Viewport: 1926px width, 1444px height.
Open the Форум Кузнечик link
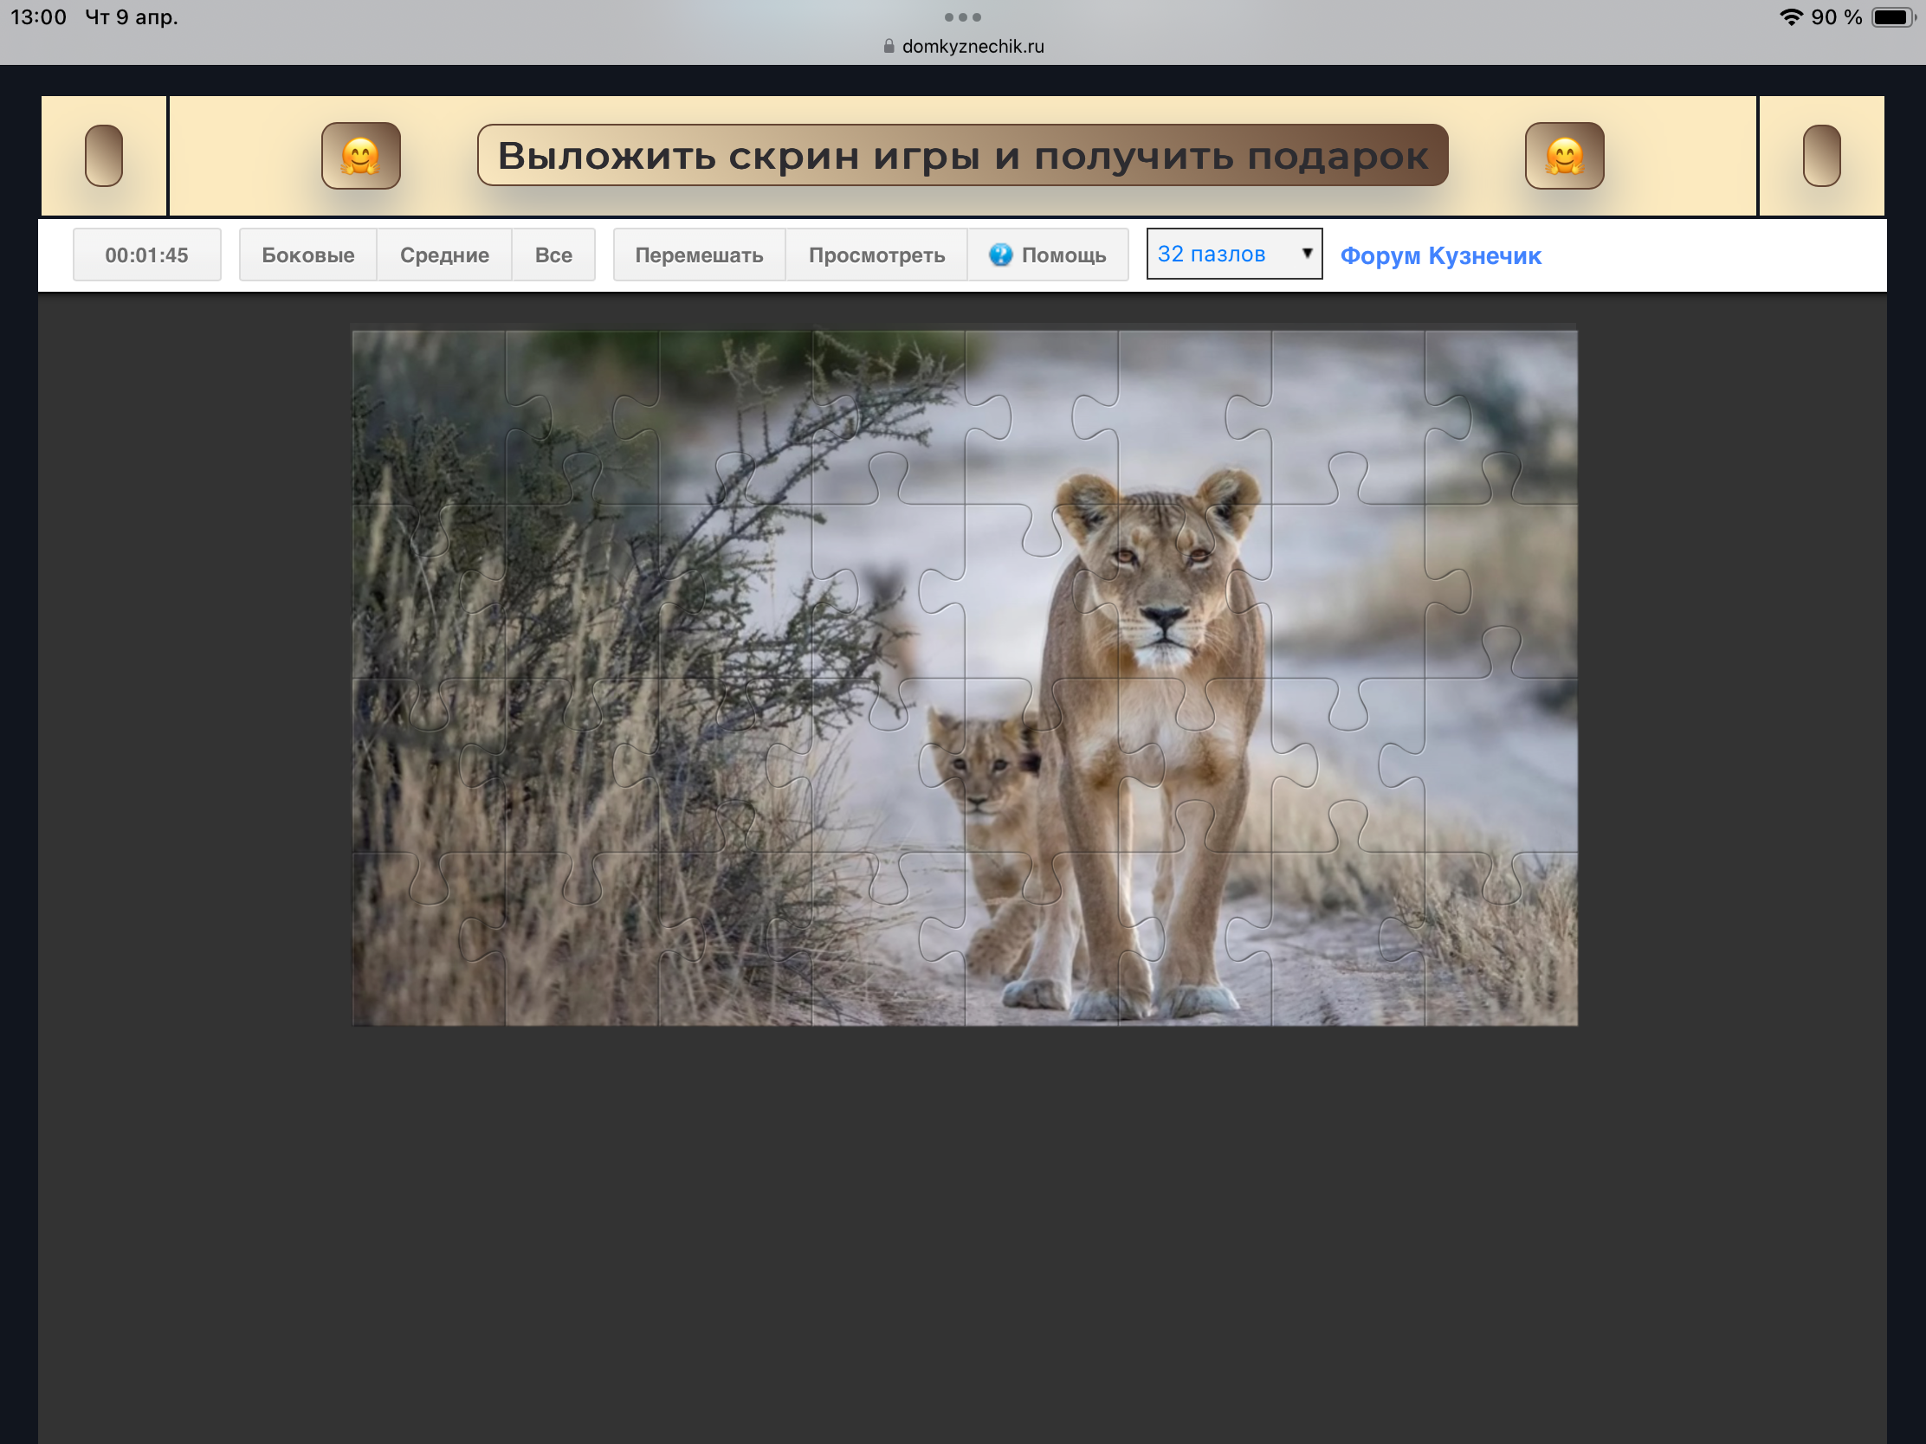coord(1440,256)
